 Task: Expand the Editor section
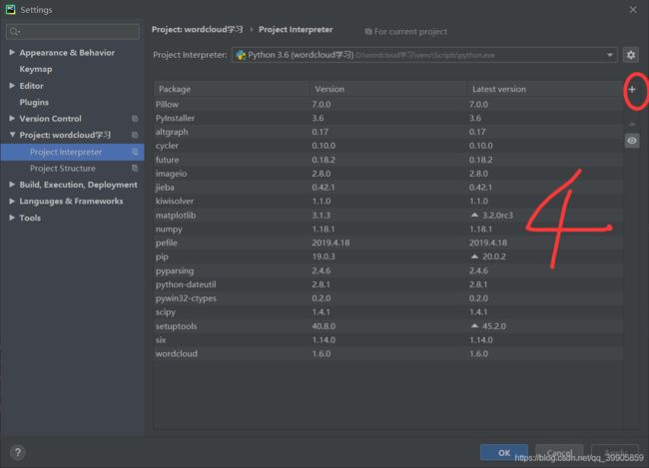point(12,86)
